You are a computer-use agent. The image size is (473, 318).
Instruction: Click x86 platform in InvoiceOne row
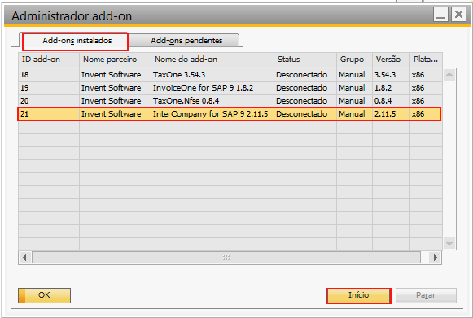(418, 88)
